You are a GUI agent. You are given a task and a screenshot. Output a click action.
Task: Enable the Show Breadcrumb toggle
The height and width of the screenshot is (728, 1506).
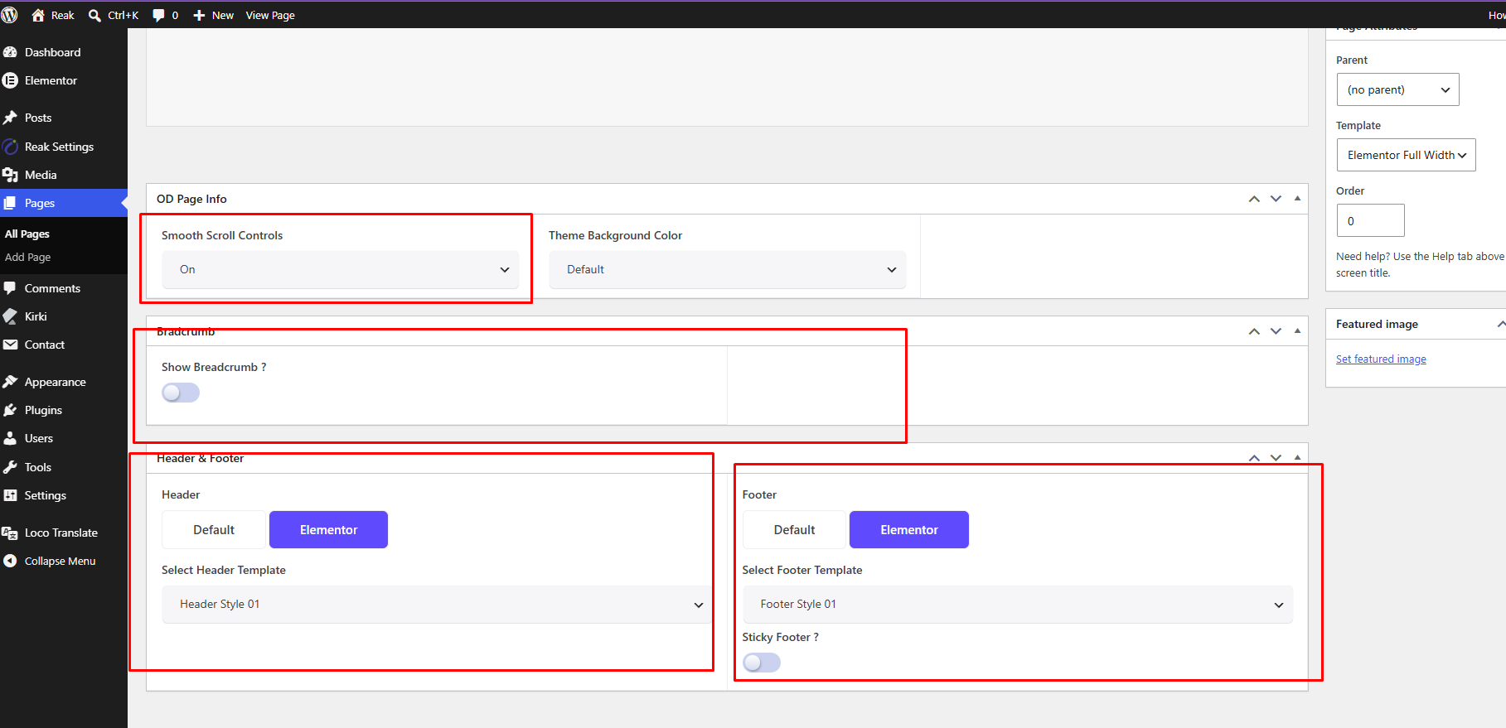pyautogui.click(x=181, y=393)
